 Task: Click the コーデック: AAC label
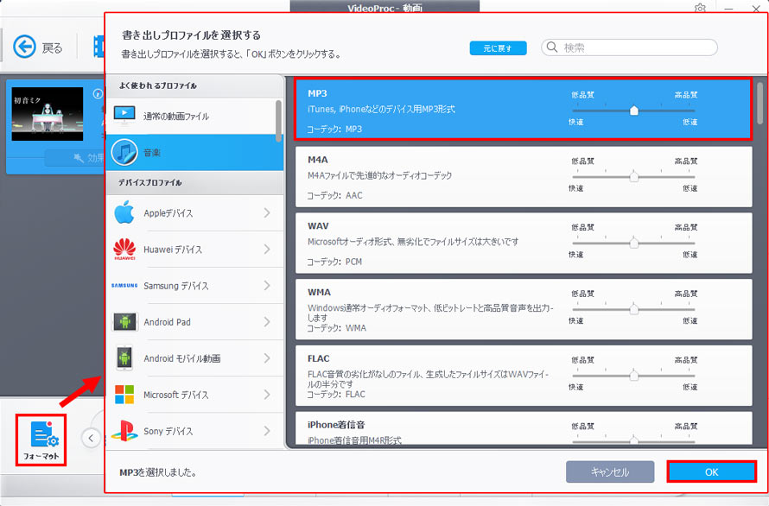pos(334,195)
